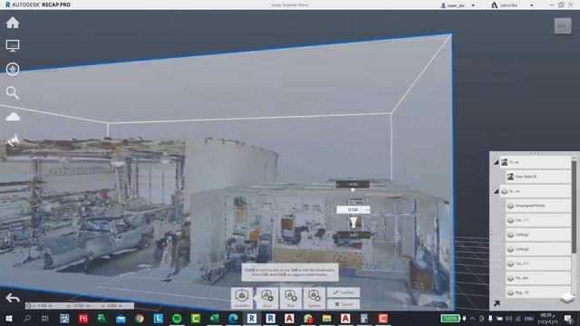
Task: Collapse the View States group
Action: [x=496, y=162]
